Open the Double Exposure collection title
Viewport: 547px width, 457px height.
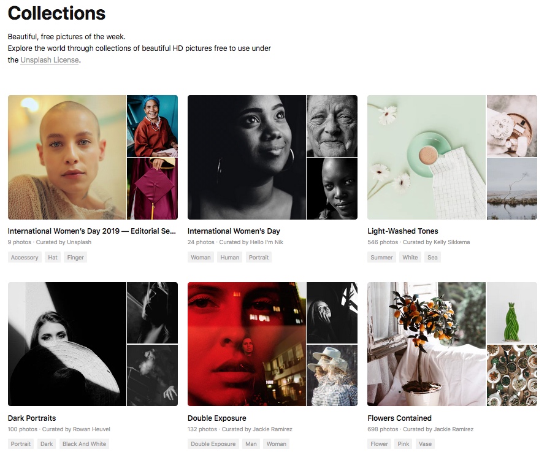point(217,418)
